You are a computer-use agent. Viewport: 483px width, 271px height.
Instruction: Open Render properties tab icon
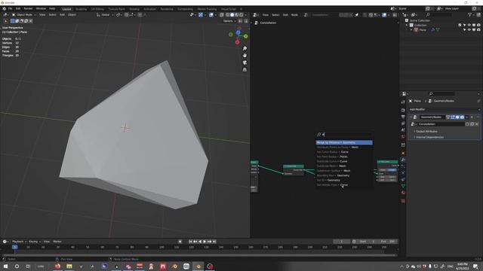[x=403, y=110]
